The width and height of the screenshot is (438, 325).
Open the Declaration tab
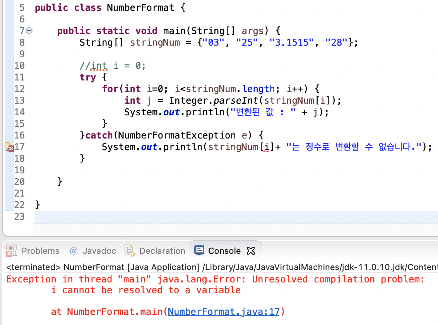[162, 251]
